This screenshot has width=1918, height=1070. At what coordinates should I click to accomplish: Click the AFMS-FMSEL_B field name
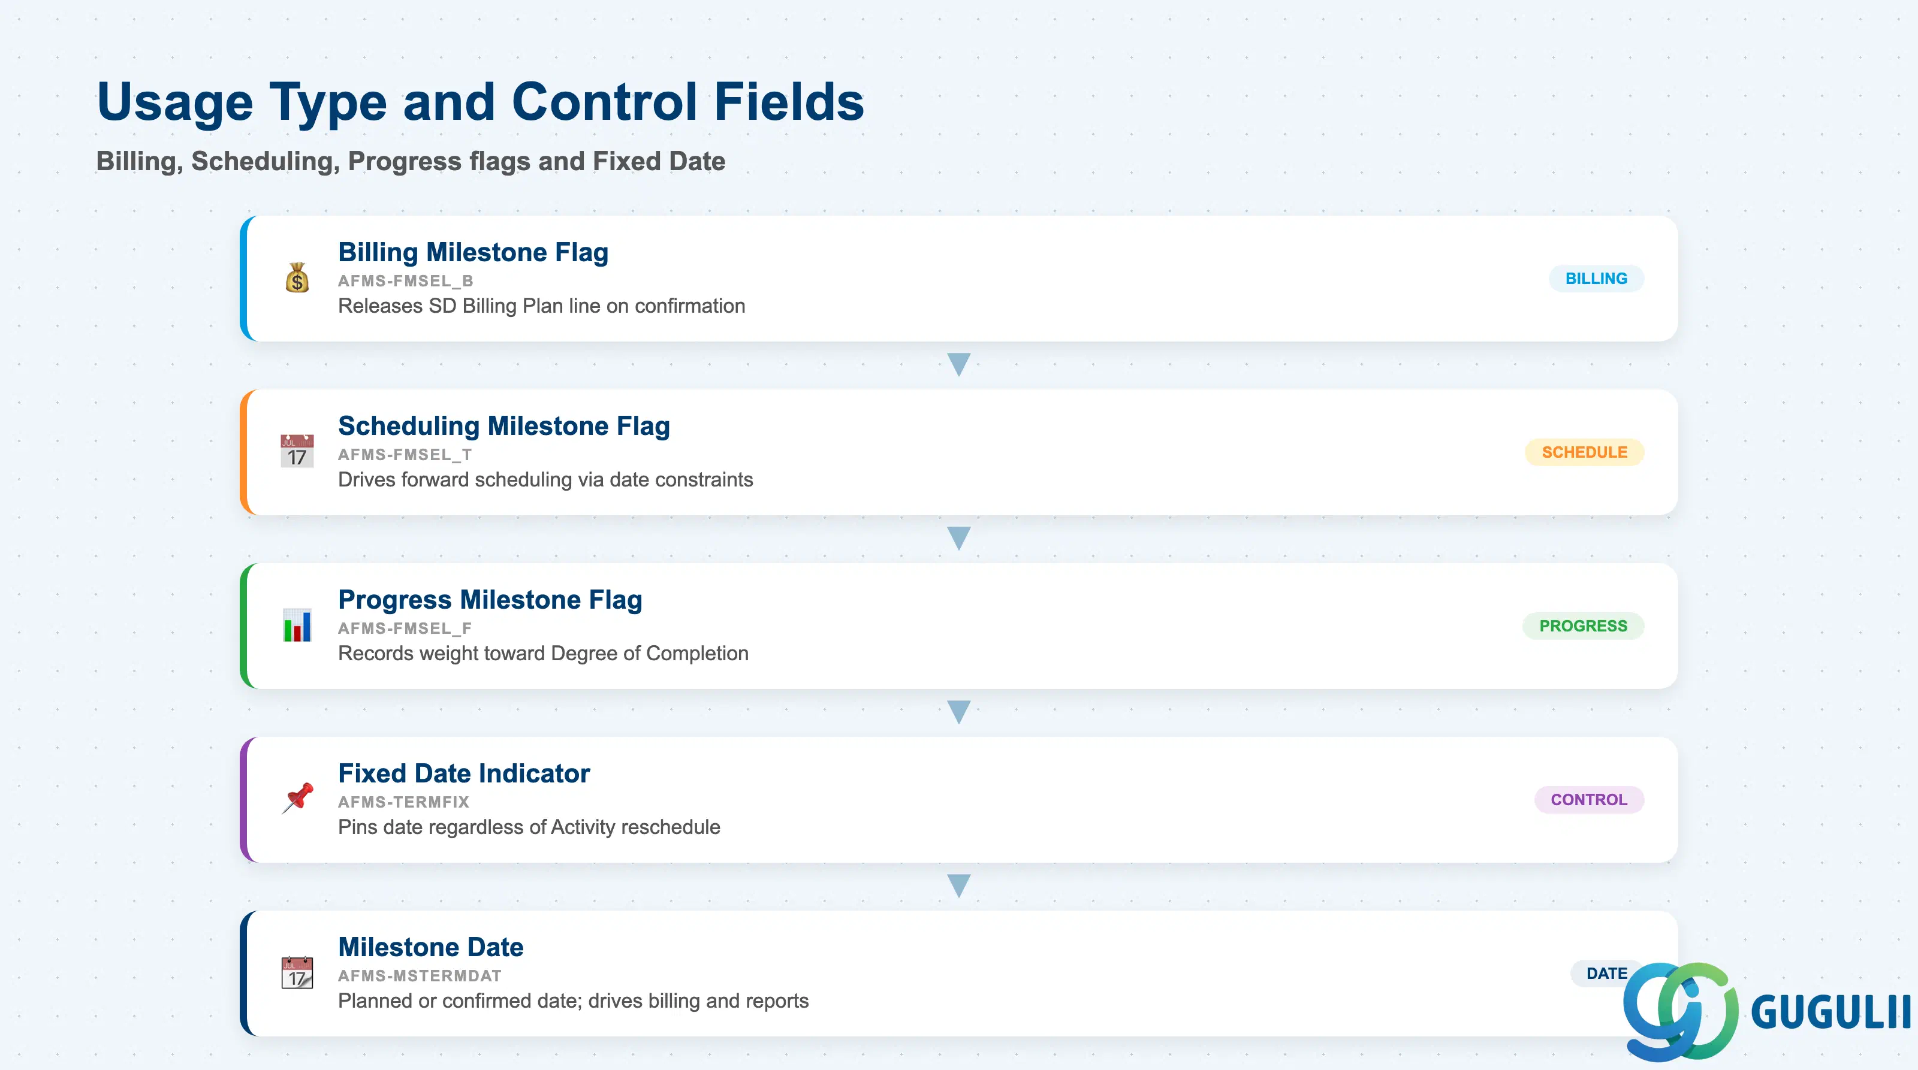(406, 281)
